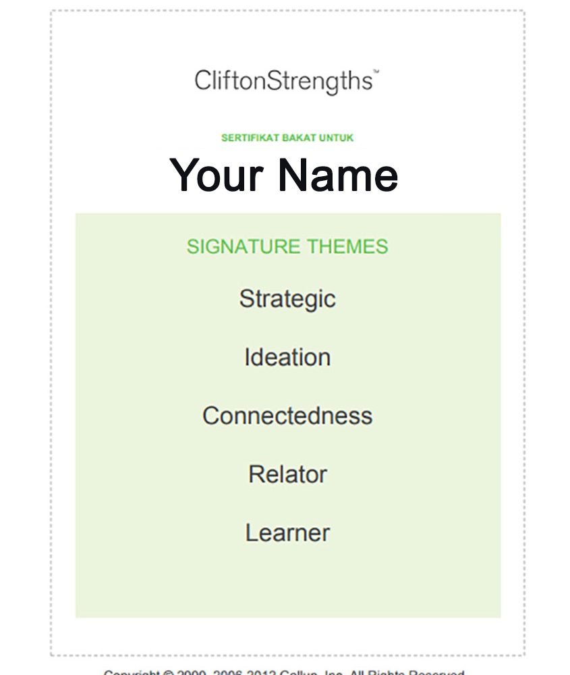Click "All Rights Reserved" in the footer
Image resolution: width=570 pixels, height=675 pixels.
(407, 672)
